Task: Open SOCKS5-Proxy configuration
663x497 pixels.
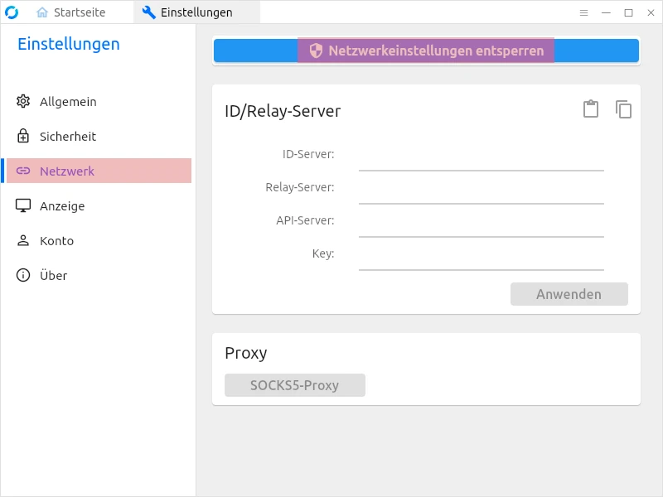Action: pos(294,384)
